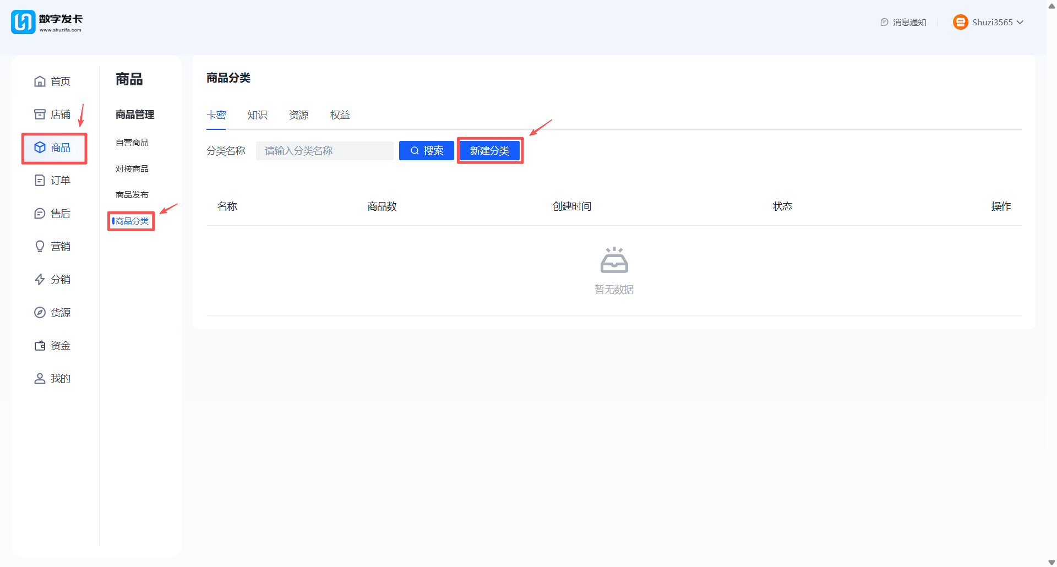This screenshot has width=1057, height=567.
Task: Click the 货源 compass icon
Action: tap(40, 313)
